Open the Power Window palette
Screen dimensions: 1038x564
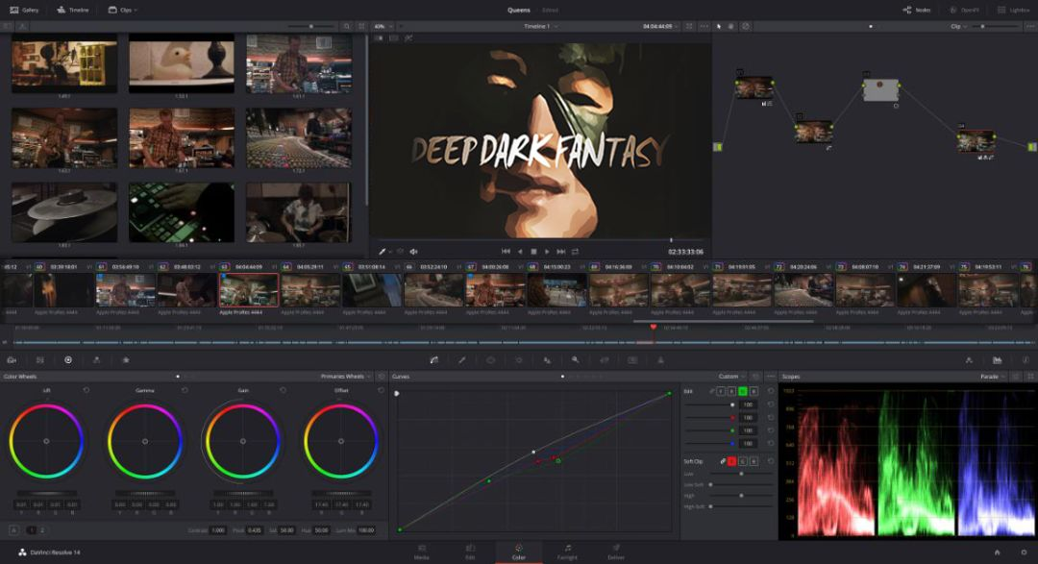pos(490,360)
